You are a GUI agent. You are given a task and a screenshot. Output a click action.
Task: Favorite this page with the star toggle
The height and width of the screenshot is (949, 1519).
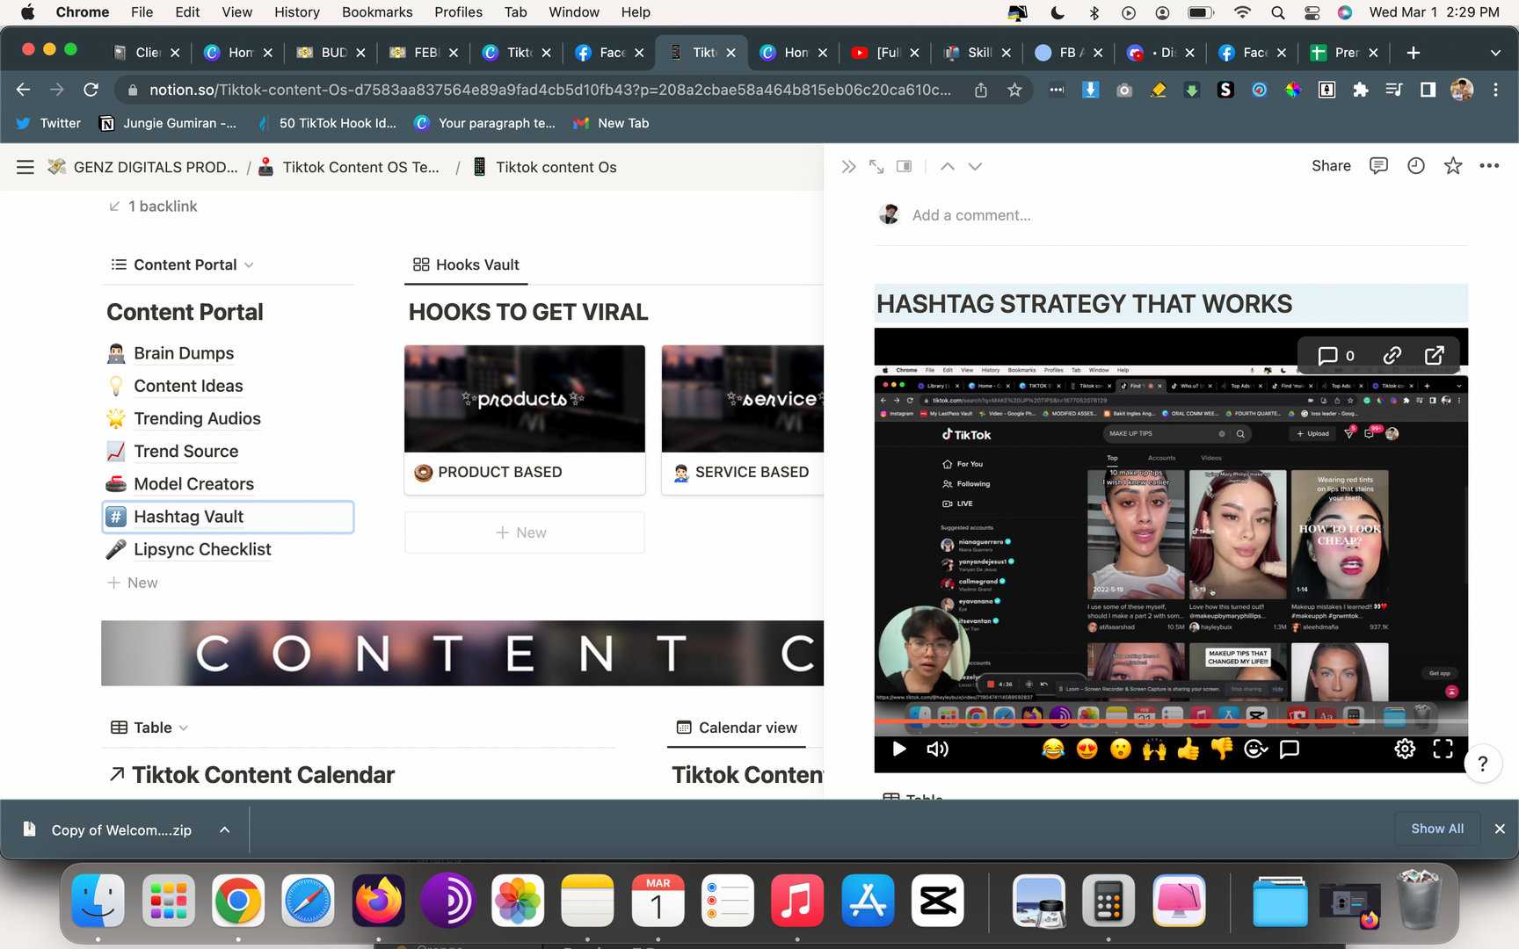point(1452,166)
